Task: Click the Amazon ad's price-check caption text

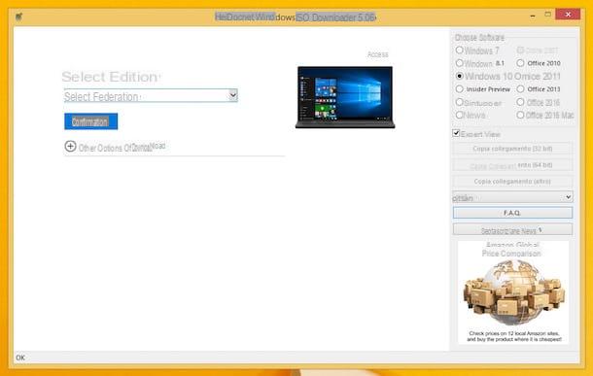Action: (513, 336)
